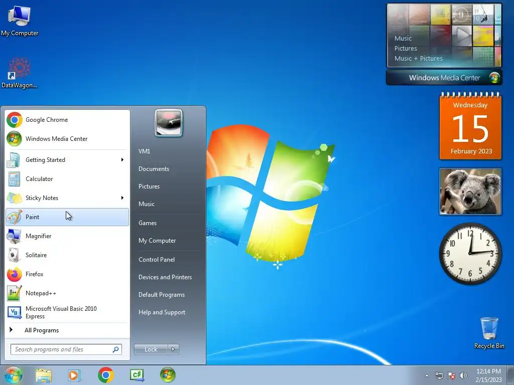Open Pictures library link

tap(149, 186)
